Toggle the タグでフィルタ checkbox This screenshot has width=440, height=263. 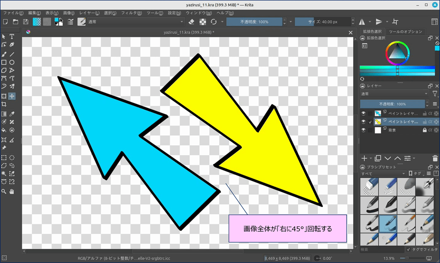408,249
